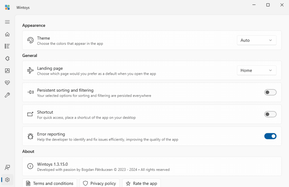Screen dimensions: 289x187
Task: Go to the Home page in sidebar
Action: point(7,34)
